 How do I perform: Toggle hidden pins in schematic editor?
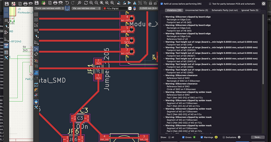[6, 32]
